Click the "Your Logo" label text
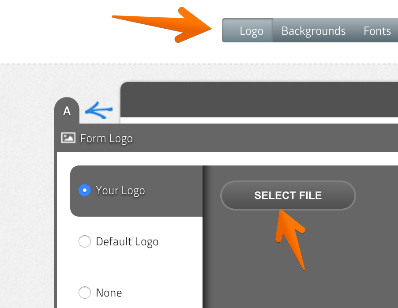The image size is (398, 308). coord(120,191)
